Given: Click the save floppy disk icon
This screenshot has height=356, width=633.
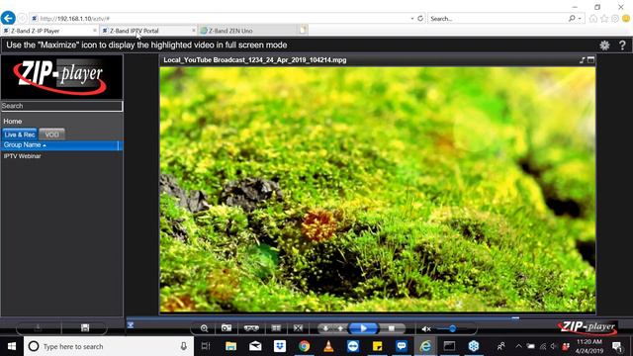Looking at the screenshot, I should click(x=85, y=327).
